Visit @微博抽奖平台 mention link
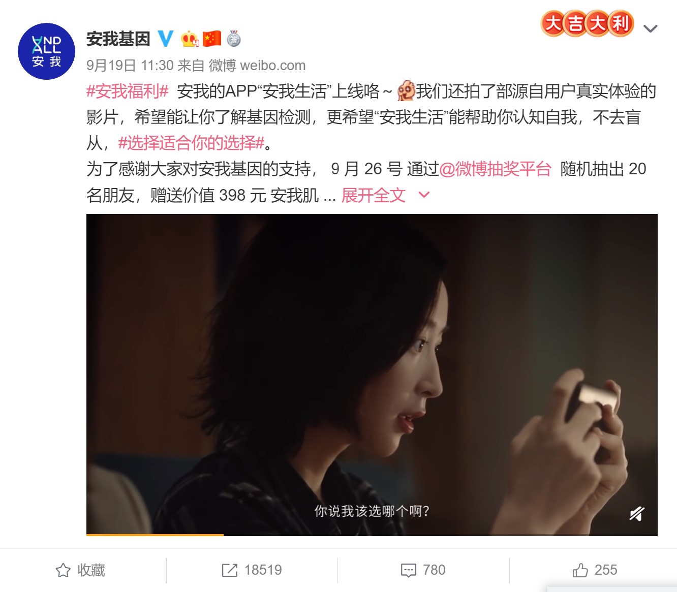Screen dimensions: 677x592 pyautogui.click(x=495, y=169)
